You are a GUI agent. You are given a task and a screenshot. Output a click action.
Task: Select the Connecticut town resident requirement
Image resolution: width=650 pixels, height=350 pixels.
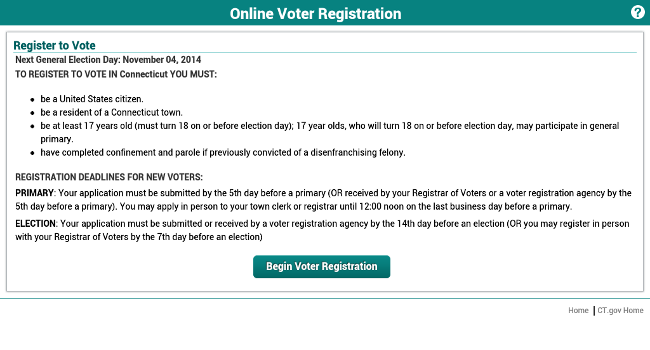tap(112, 112)
